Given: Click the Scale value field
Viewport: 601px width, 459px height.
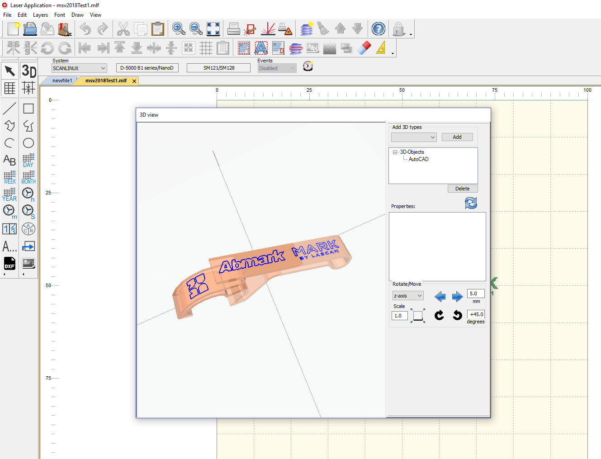Looking at the screenshot, I should coord(399,316).
